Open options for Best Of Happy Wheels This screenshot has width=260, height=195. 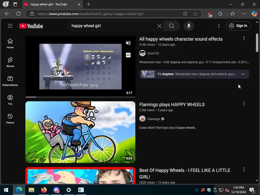click(244, 169)
